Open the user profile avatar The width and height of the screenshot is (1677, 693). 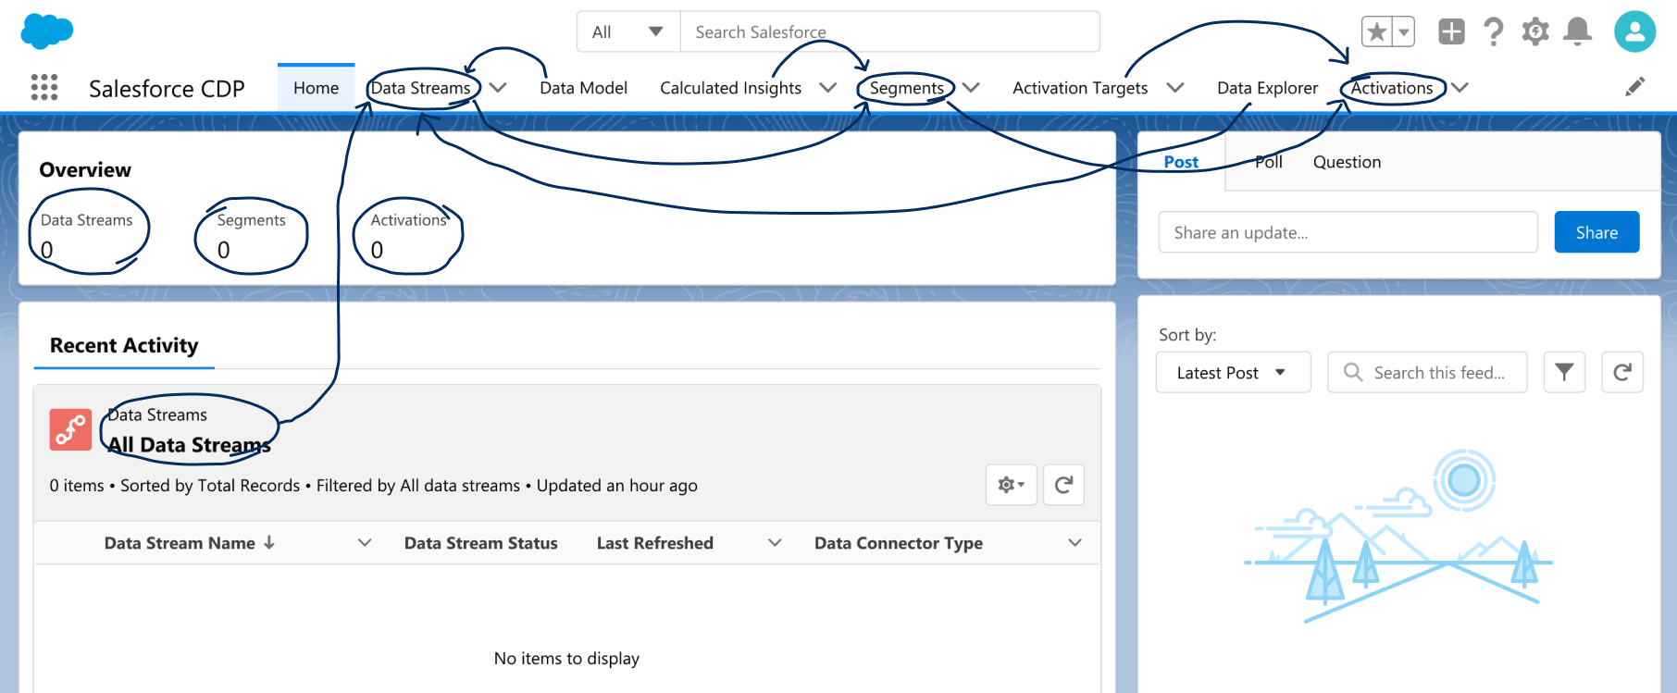click(x=1634, y=31)
